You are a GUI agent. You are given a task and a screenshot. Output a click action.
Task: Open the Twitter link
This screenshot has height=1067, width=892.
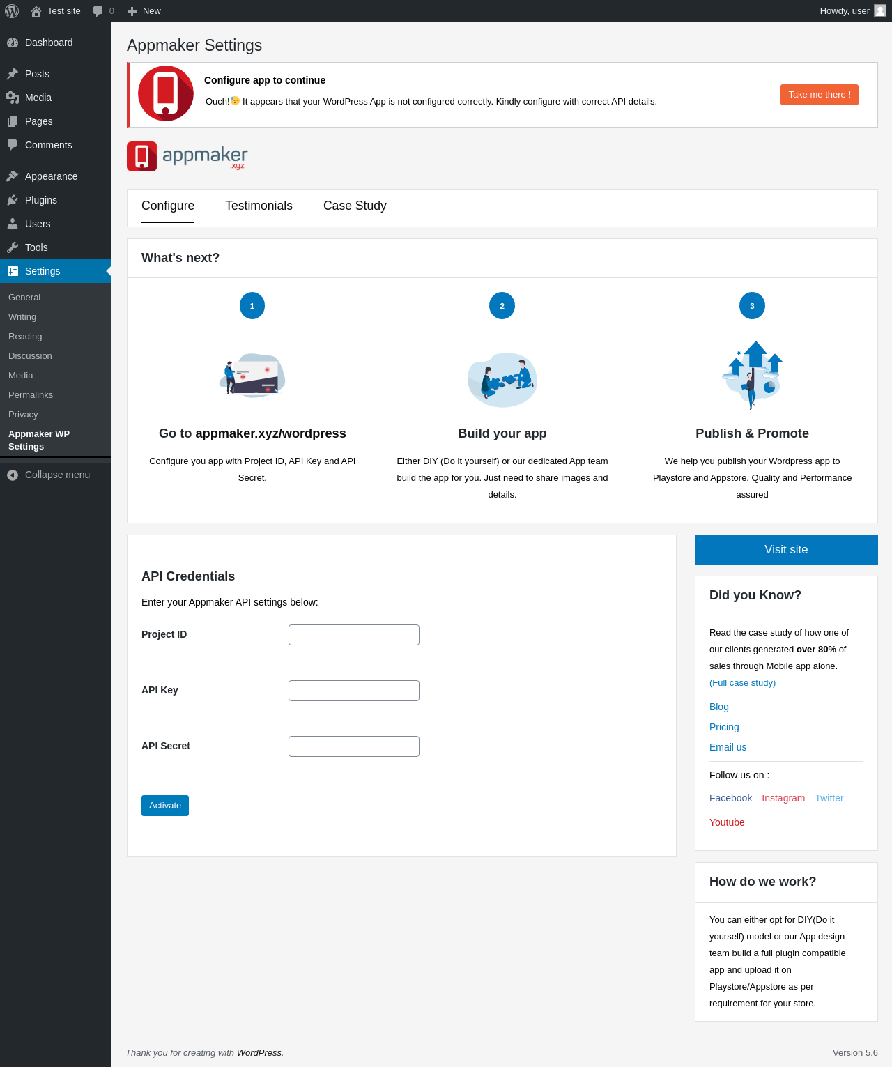(829, 798)
